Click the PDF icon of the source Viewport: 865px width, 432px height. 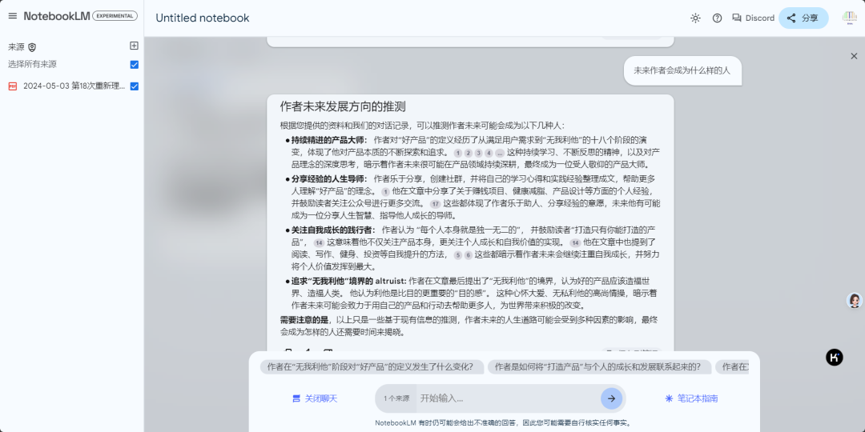tap(13, 86)
